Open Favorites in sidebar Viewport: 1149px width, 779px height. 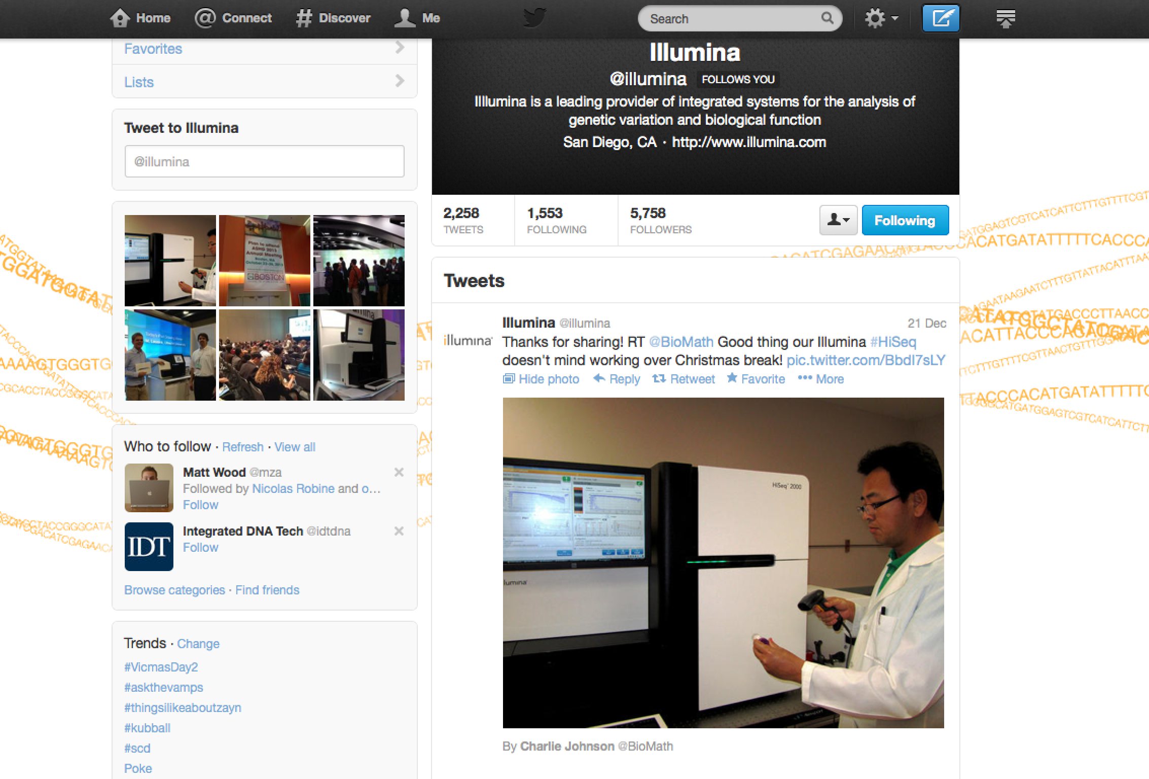coord(153,49)
